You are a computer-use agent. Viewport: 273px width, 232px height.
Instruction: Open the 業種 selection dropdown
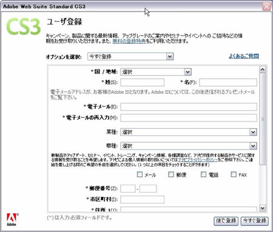[189, 132]
